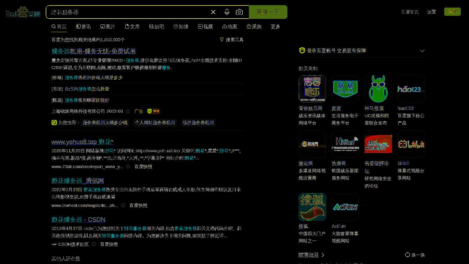This screenshot has height=264, width=469.
Task: Expand the 登录百度帐号 panel chevron
Action: point(422,51)
